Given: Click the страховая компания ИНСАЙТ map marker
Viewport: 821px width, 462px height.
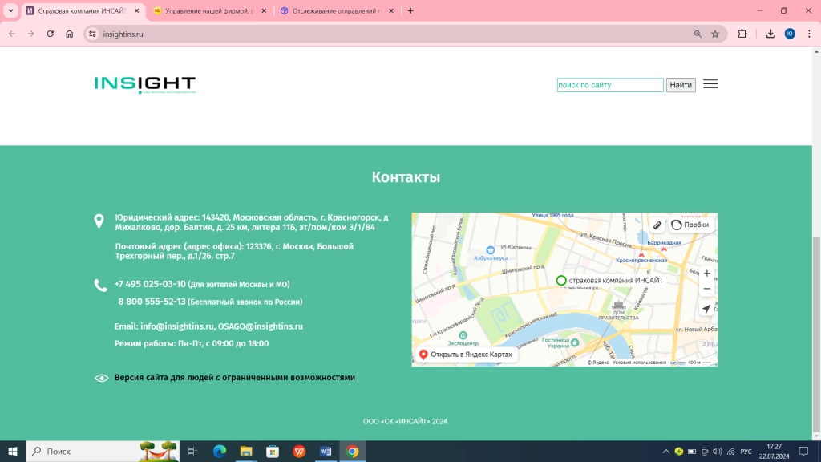Looking at the screenshot, I should 560,281.
